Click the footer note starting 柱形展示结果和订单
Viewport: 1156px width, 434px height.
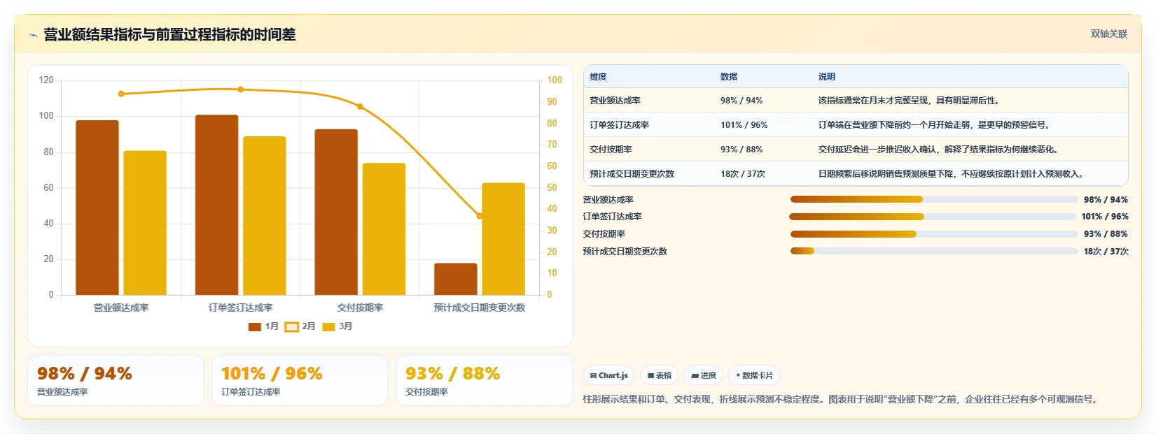click(x=842, y=399)
